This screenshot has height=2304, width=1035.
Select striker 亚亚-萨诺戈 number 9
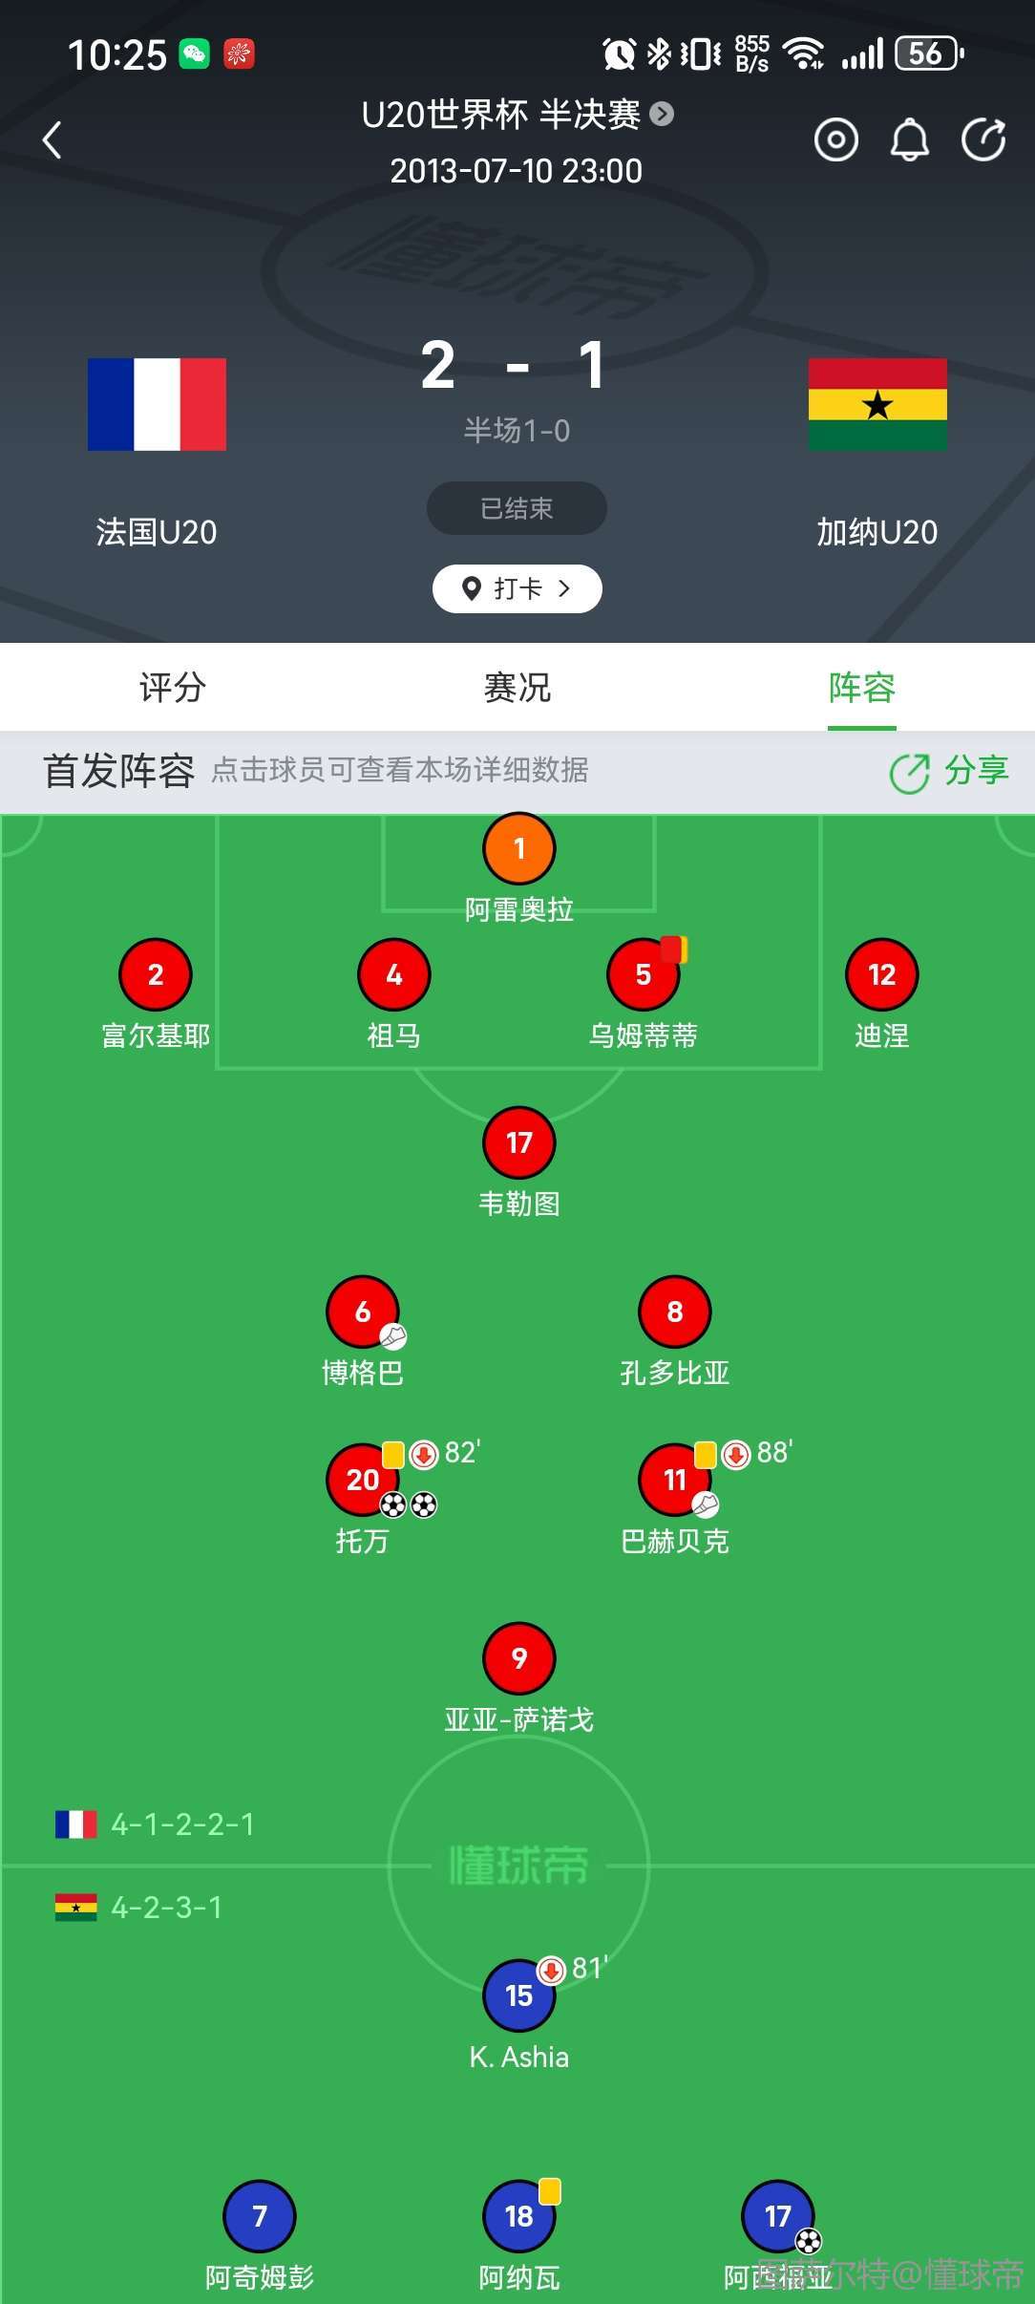518,1657
